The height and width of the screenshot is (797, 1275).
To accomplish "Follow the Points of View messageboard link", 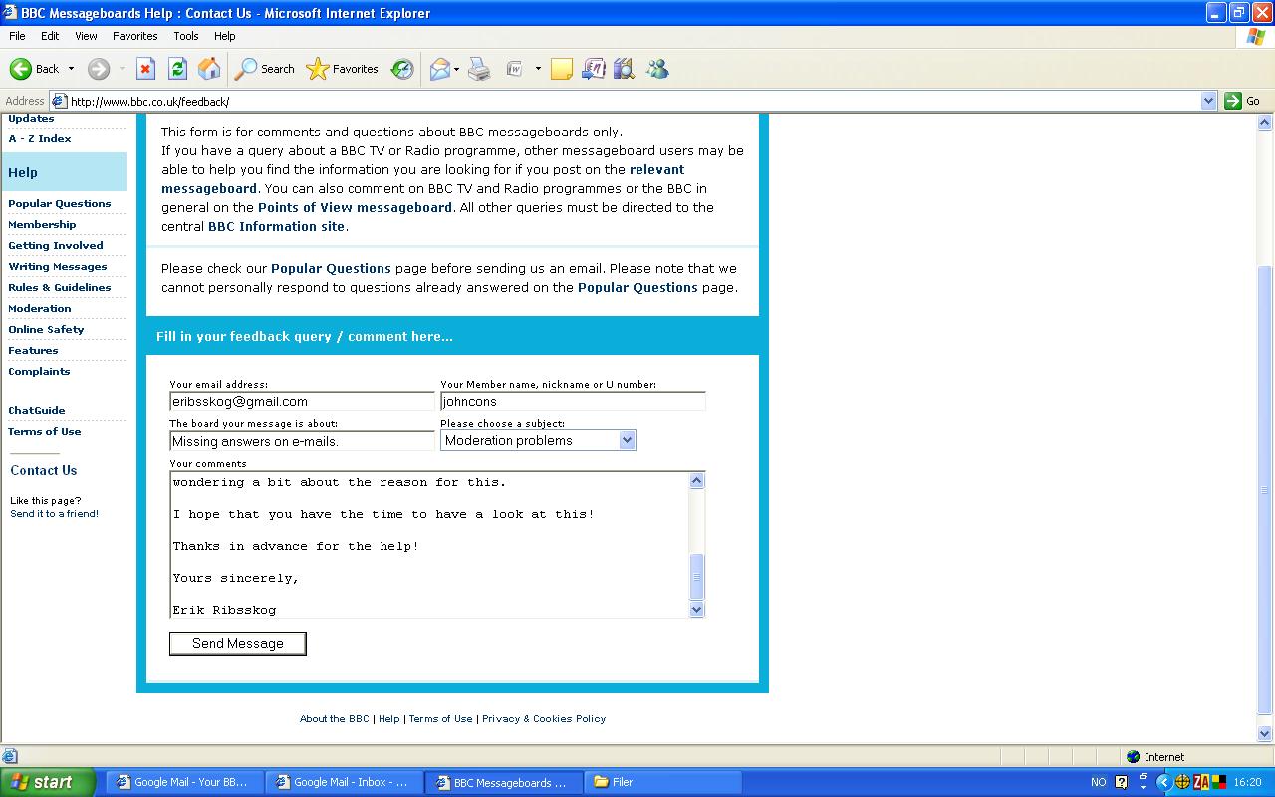I will 355,207.
